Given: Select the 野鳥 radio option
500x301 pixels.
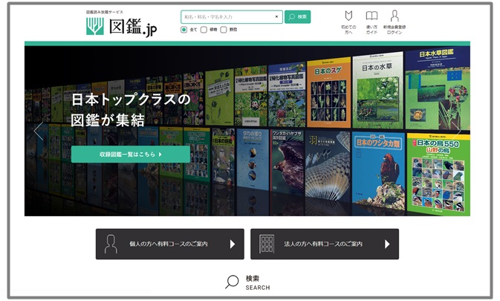Looking at the screenshot, I should pos(224,30).
